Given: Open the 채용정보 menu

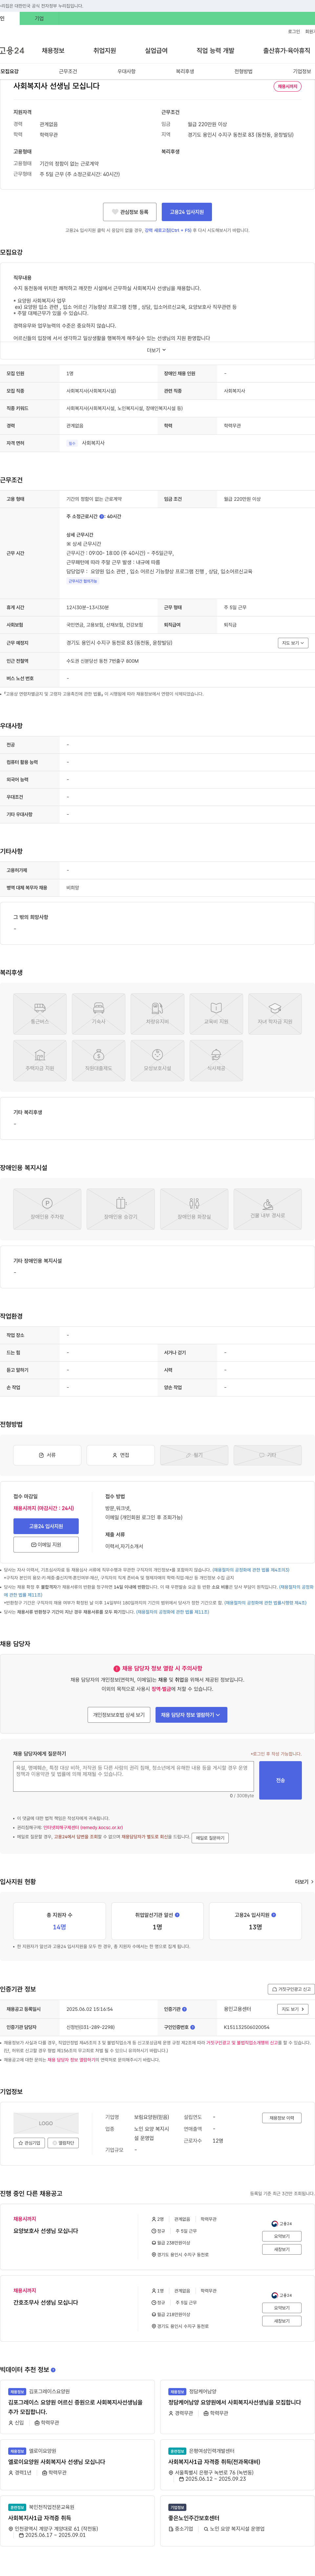Looking at the screenshot, I should pos(53,50).
